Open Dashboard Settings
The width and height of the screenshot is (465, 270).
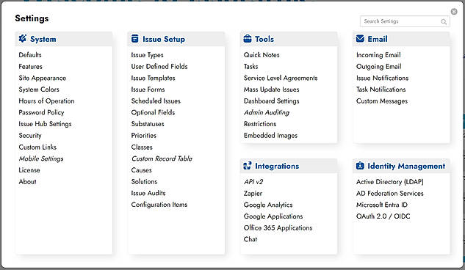tap(271, 101)
